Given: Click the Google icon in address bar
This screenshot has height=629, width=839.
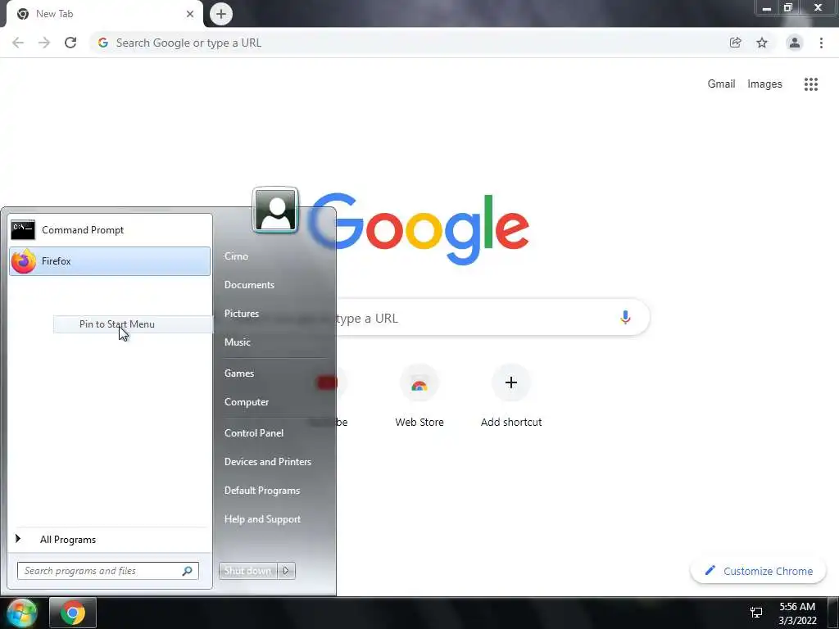Looking at the screenshot, I should [103, 43].
